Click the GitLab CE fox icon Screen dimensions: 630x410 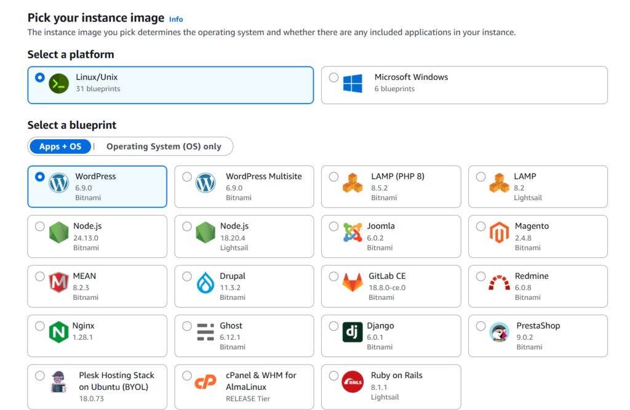pos(351,282)
